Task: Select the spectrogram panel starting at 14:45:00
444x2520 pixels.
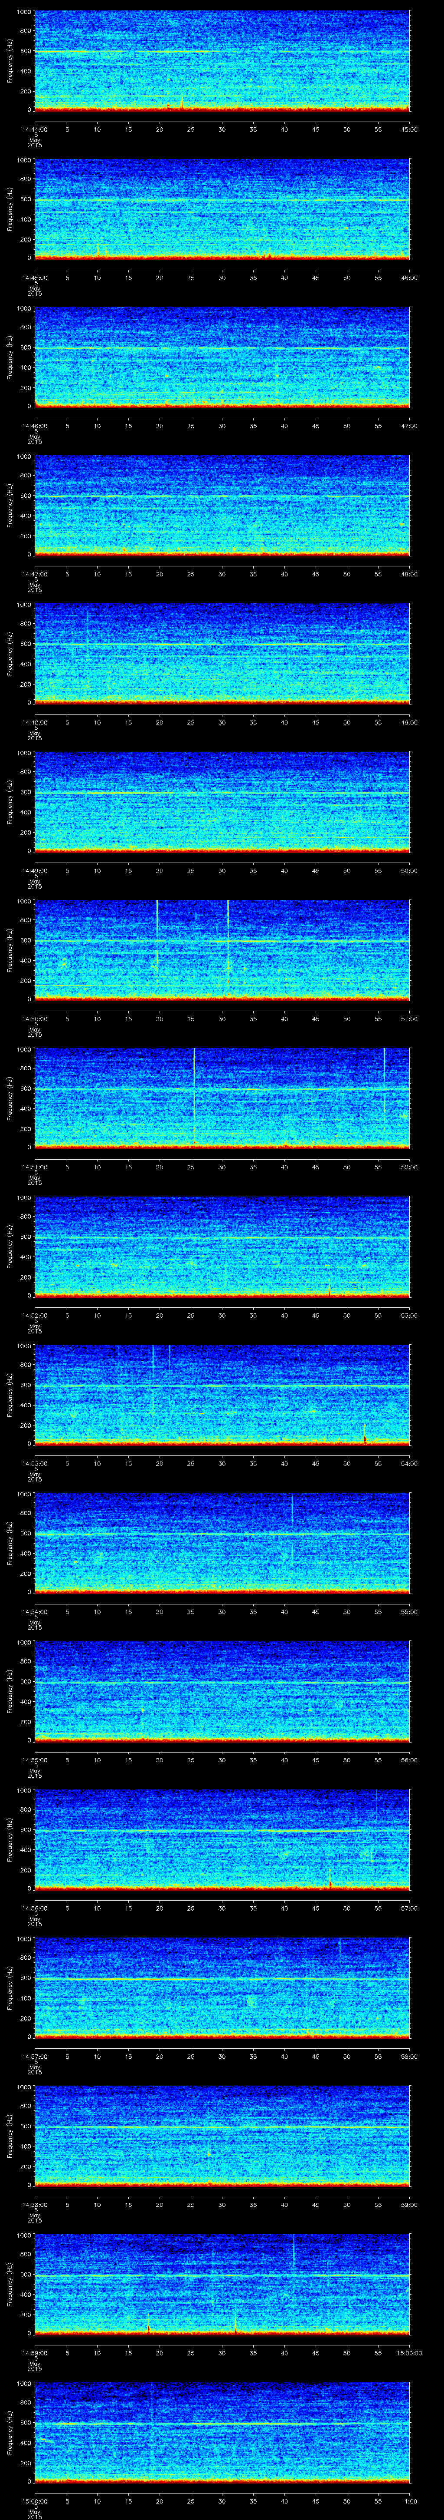Action: point(222,209)
